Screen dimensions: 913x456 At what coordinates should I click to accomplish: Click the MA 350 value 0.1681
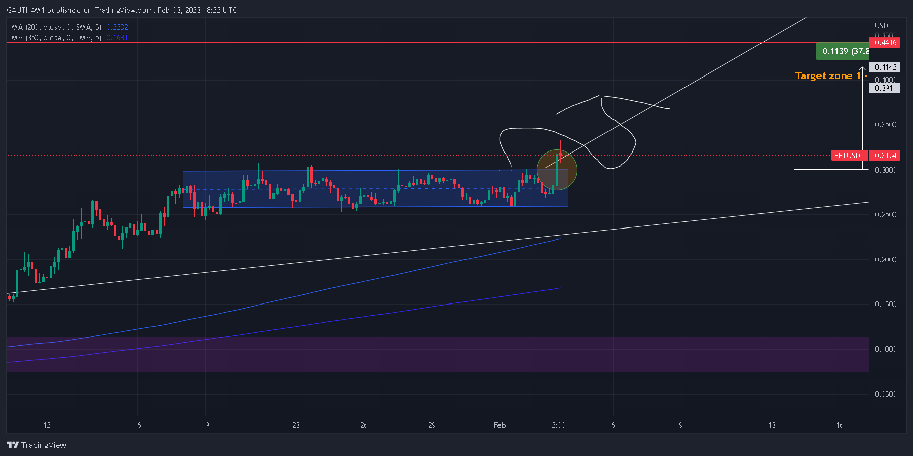coord(117,38)
